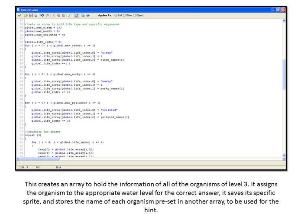Image resolution: width=301 pixels, height=214 pixels.
Task: Click the load code from file icon
Action: tap(26, 15)
